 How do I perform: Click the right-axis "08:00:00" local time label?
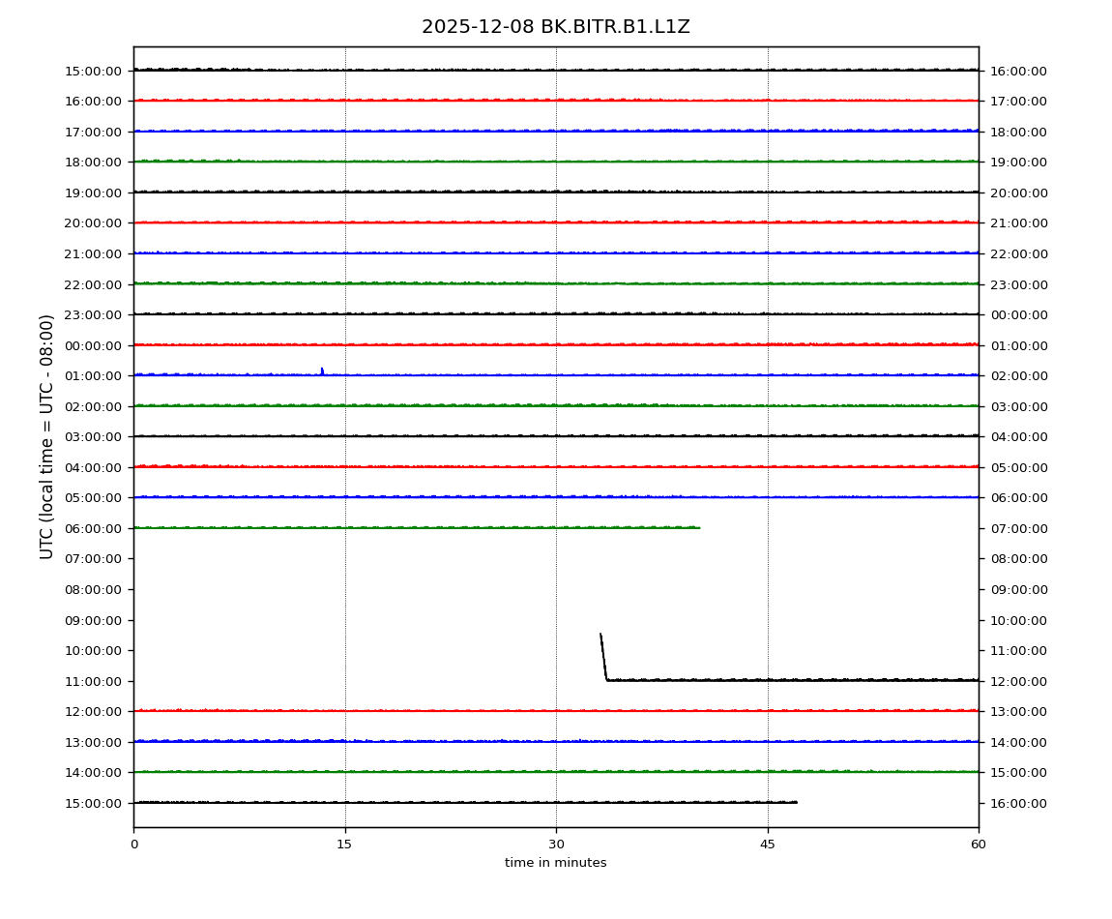click(1018, 559)
